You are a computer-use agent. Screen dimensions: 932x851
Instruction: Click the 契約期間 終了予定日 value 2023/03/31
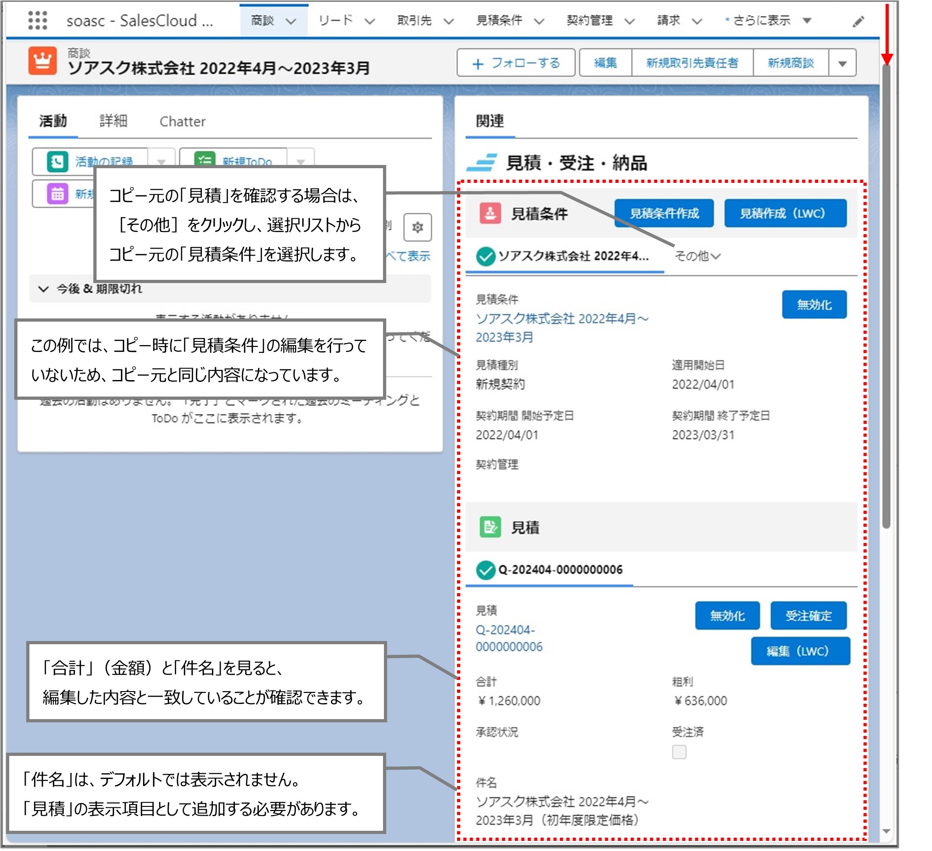[703, 435]
